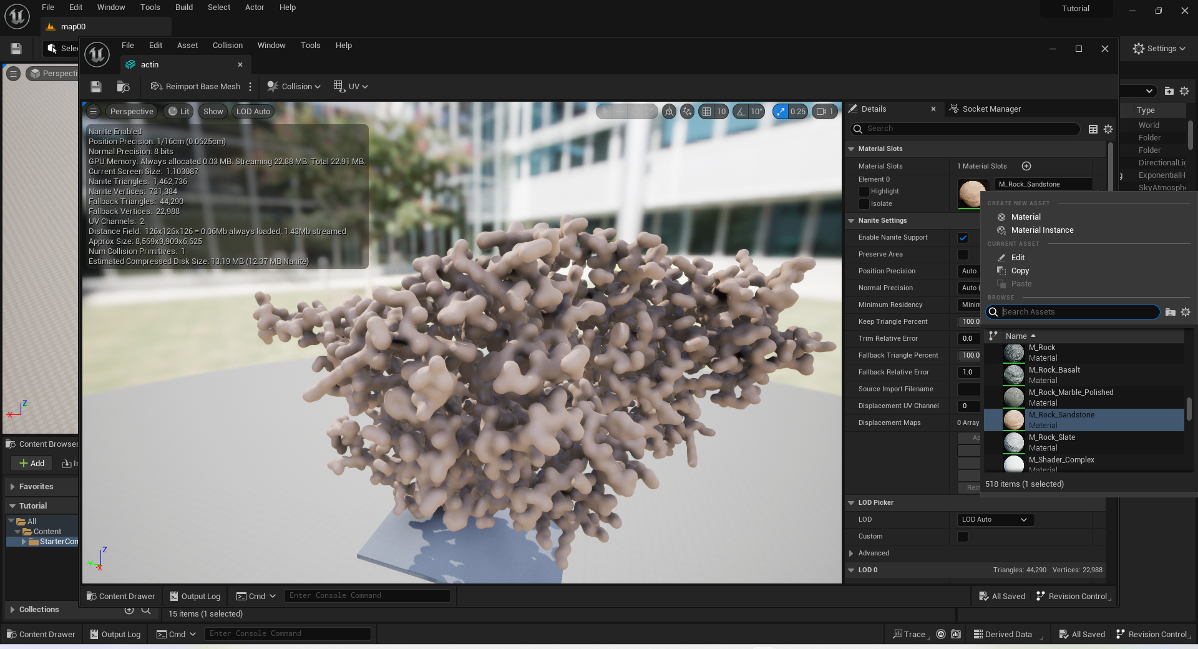Open asset picker view settings gear
1198x649 pixels.
point(1186,312)
